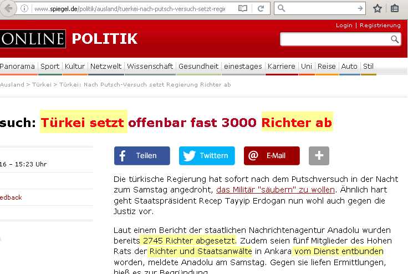Send article via E-Mail button

pyautogui.click(x=271, y=156)
